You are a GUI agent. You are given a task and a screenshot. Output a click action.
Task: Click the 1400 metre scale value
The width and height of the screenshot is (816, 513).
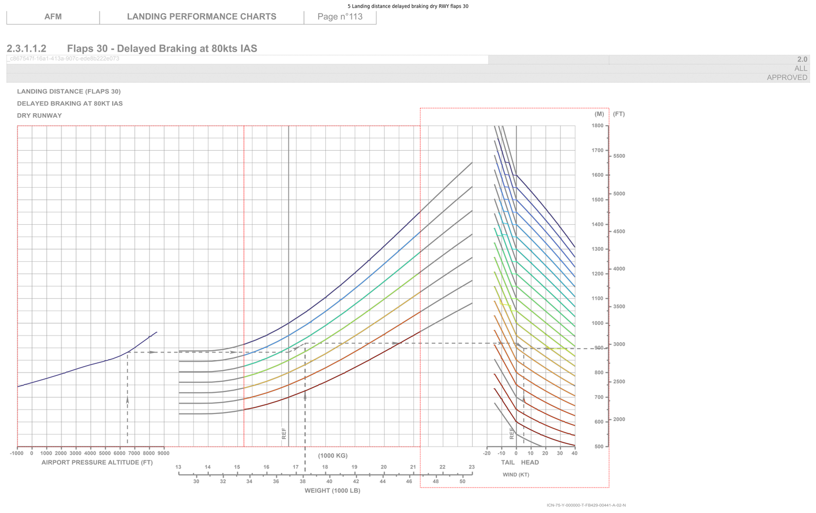click(597, 224)
